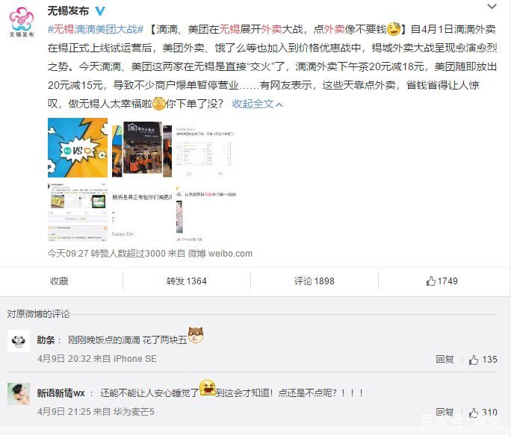511x438 pixels.
Task: Open the 评论 1898 comments tab
Action: 315,281
